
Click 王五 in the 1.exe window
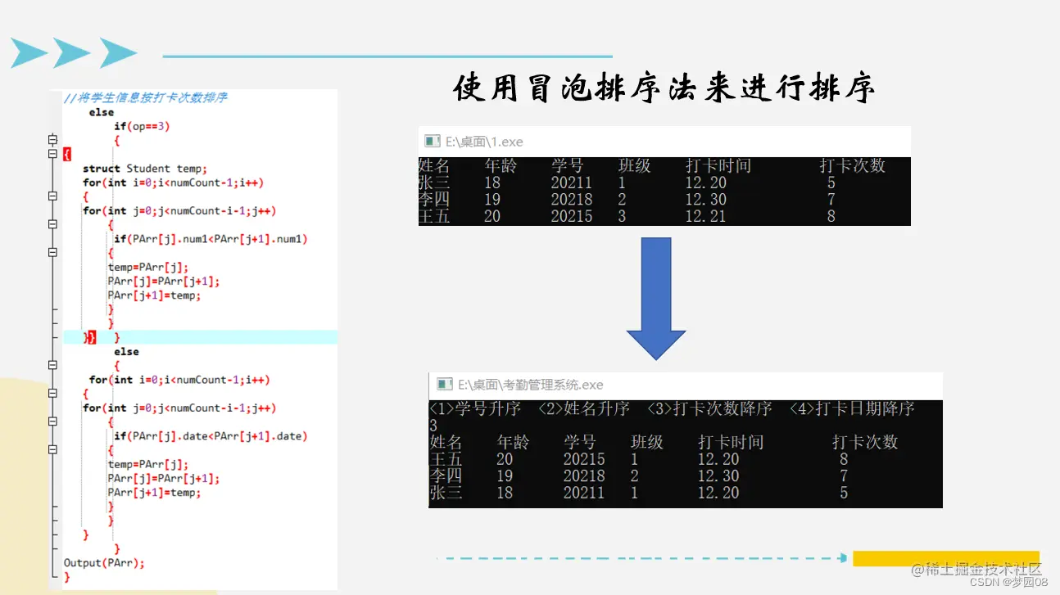[434, 217]
